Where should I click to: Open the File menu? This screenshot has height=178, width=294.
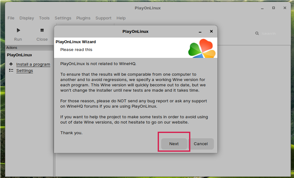pyautogui.click(x=11, y=18)
